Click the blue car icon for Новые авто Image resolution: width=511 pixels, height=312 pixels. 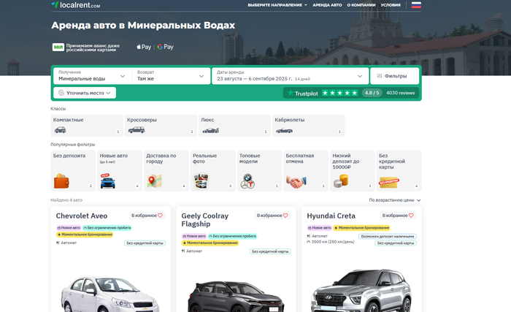click(108, 181)
